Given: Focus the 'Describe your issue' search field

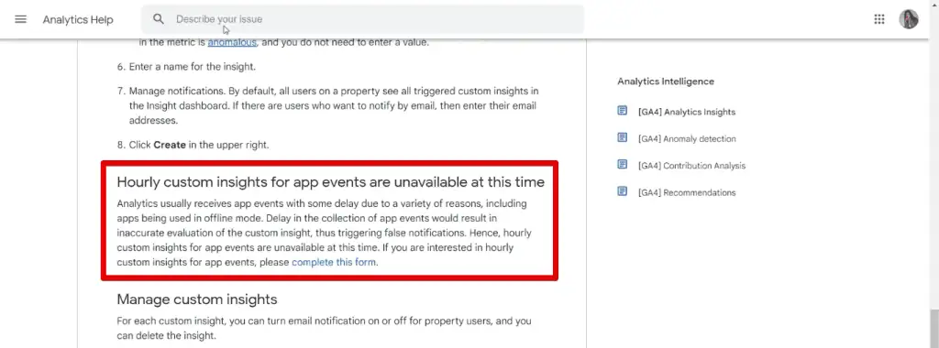Looking at the screenshot, I should point(362,19).
